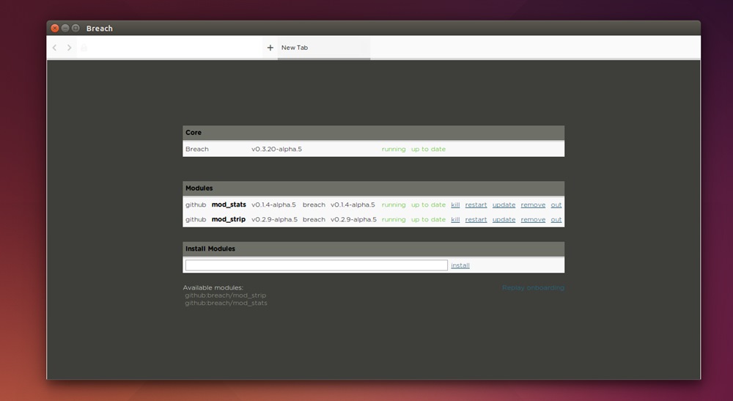733x401 pixels.
Task: Click the out link for mod_stats
Action: (x=556, y=205)
